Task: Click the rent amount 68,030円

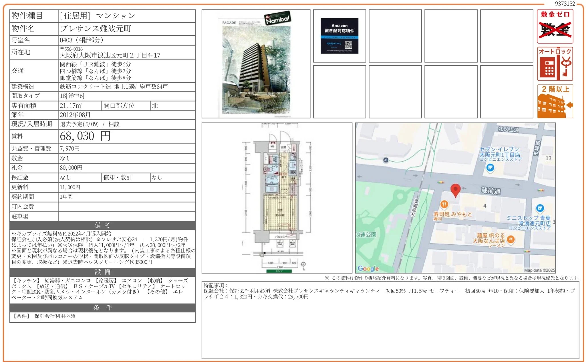Action: coord(85,136)
